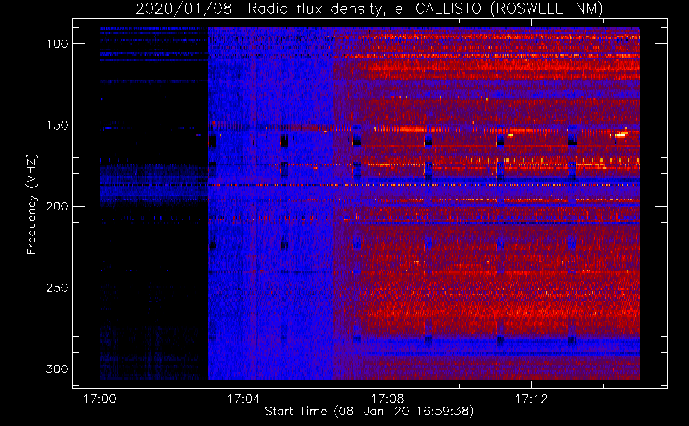Click the '17:00' time tick label
This screenshot has width=689, height=426.
[x=100, y=399]
